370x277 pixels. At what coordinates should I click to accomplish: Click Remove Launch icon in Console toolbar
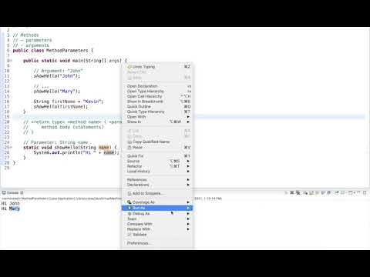pyautogui.click(x=291, y=192)
